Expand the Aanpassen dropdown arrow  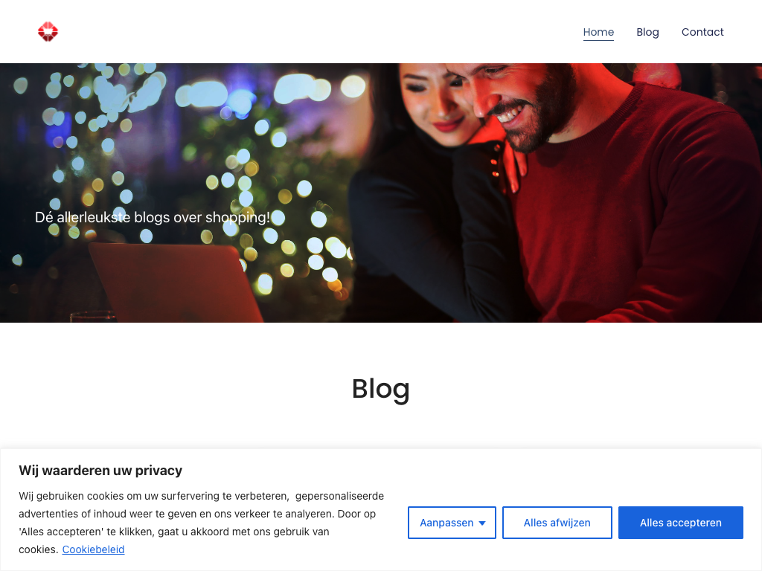coord(482,523)
